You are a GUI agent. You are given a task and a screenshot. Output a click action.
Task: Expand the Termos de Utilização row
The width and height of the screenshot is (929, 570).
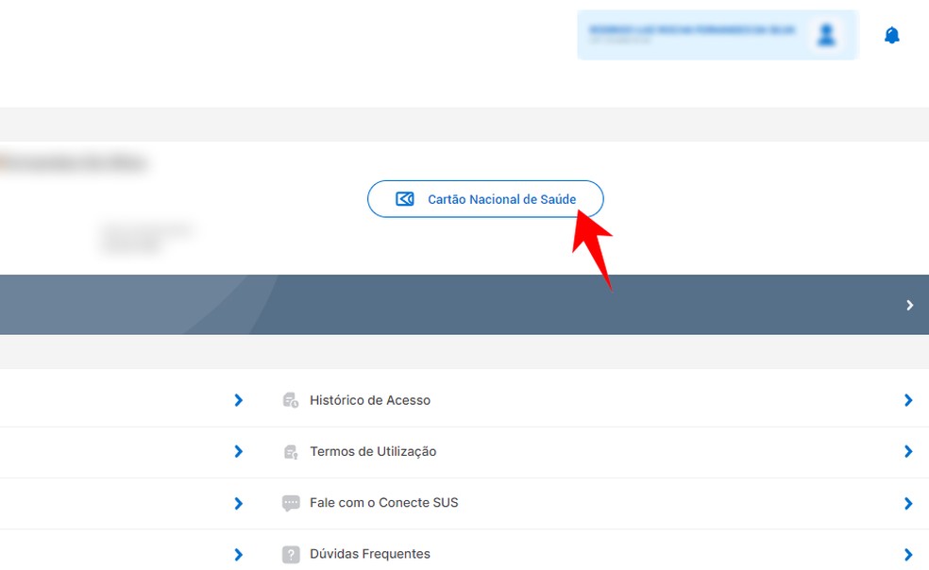pos(909,451)
